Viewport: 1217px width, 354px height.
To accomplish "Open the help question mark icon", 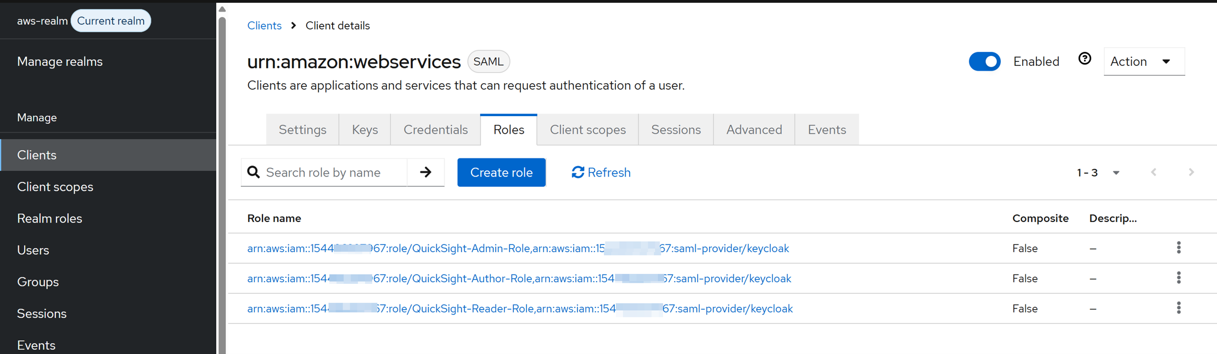I will (1084, 59).
